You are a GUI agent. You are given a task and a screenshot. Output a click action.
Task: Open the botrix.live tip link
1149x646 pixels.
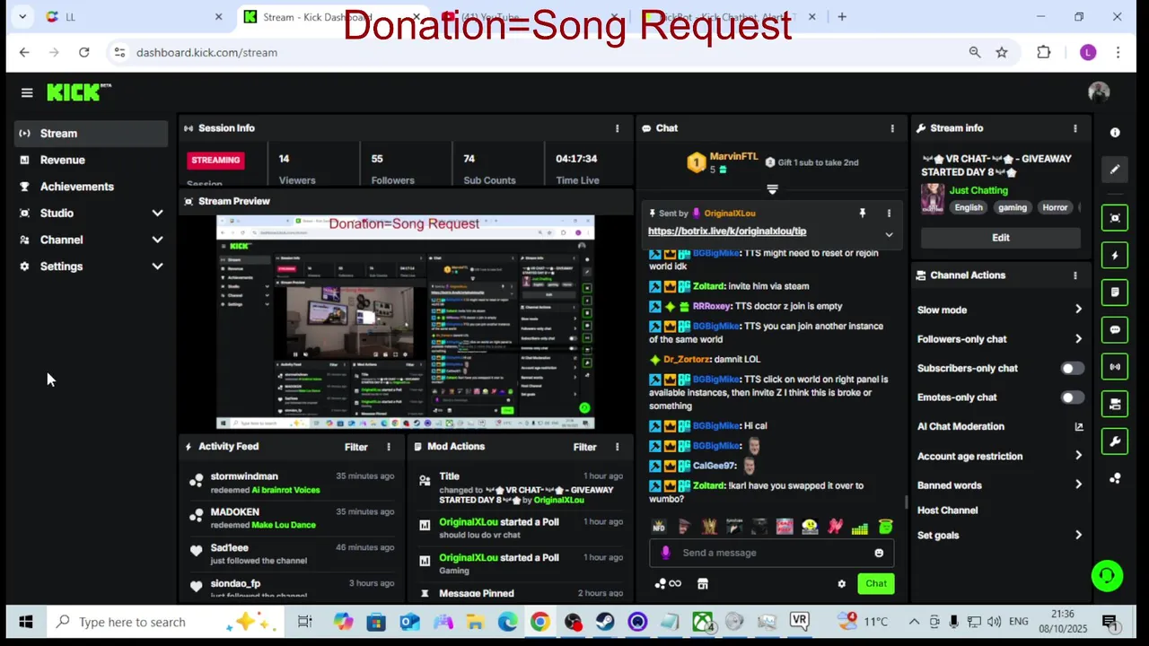click(x=727, y=231)
